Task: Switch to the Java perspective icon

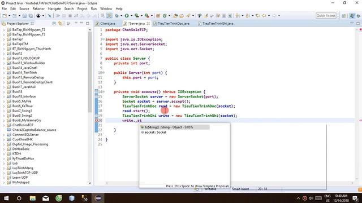Action: click(x=352, y=16)
